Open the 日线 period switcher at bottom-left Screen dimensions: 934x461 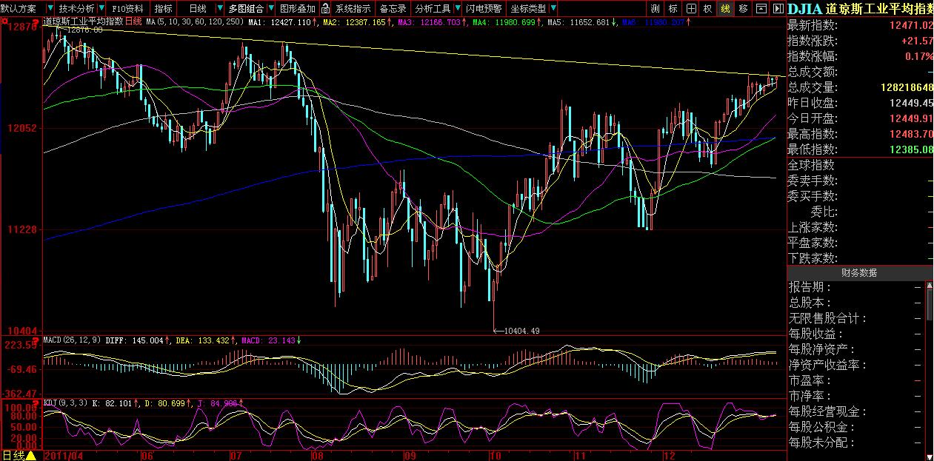pos(12,455)
